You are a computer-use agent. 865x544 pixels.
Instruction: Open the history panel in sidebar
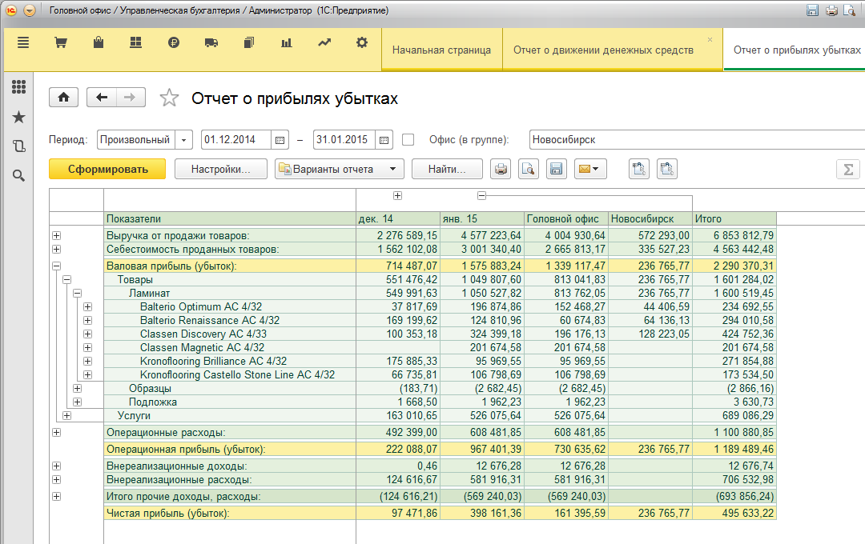tap(18, 146)
